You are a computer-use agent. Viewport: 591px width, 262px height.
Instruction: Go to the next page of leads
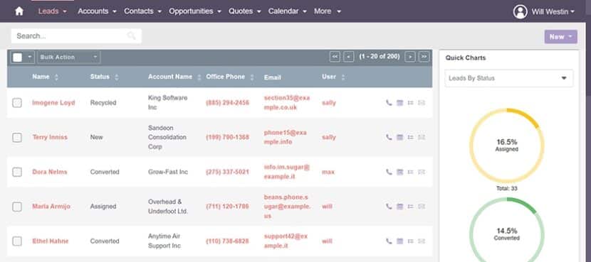(410, 57)
